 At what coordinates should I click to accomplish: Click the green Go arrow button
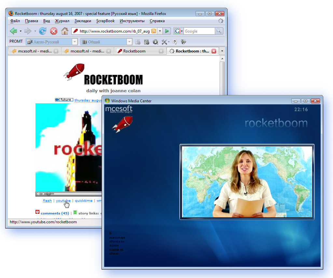(x=167, y=31)
